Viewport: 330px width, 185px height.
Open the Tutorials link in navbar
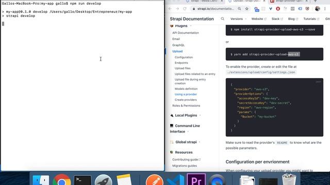pos(311,19)
